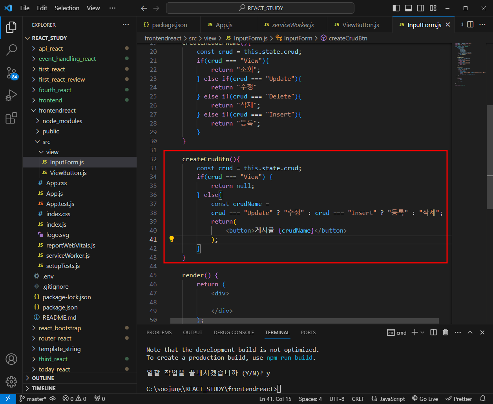Switch to the DEBUG CONSOLE panel tab
Image resolution: width=493 pixels, height=404 pixels.
coord(234,332)
